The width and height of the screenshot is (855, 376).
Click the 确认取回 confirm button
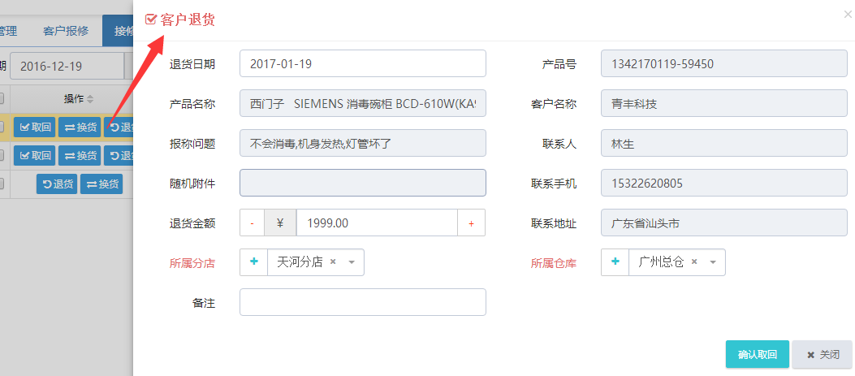(x=758, y=354)
